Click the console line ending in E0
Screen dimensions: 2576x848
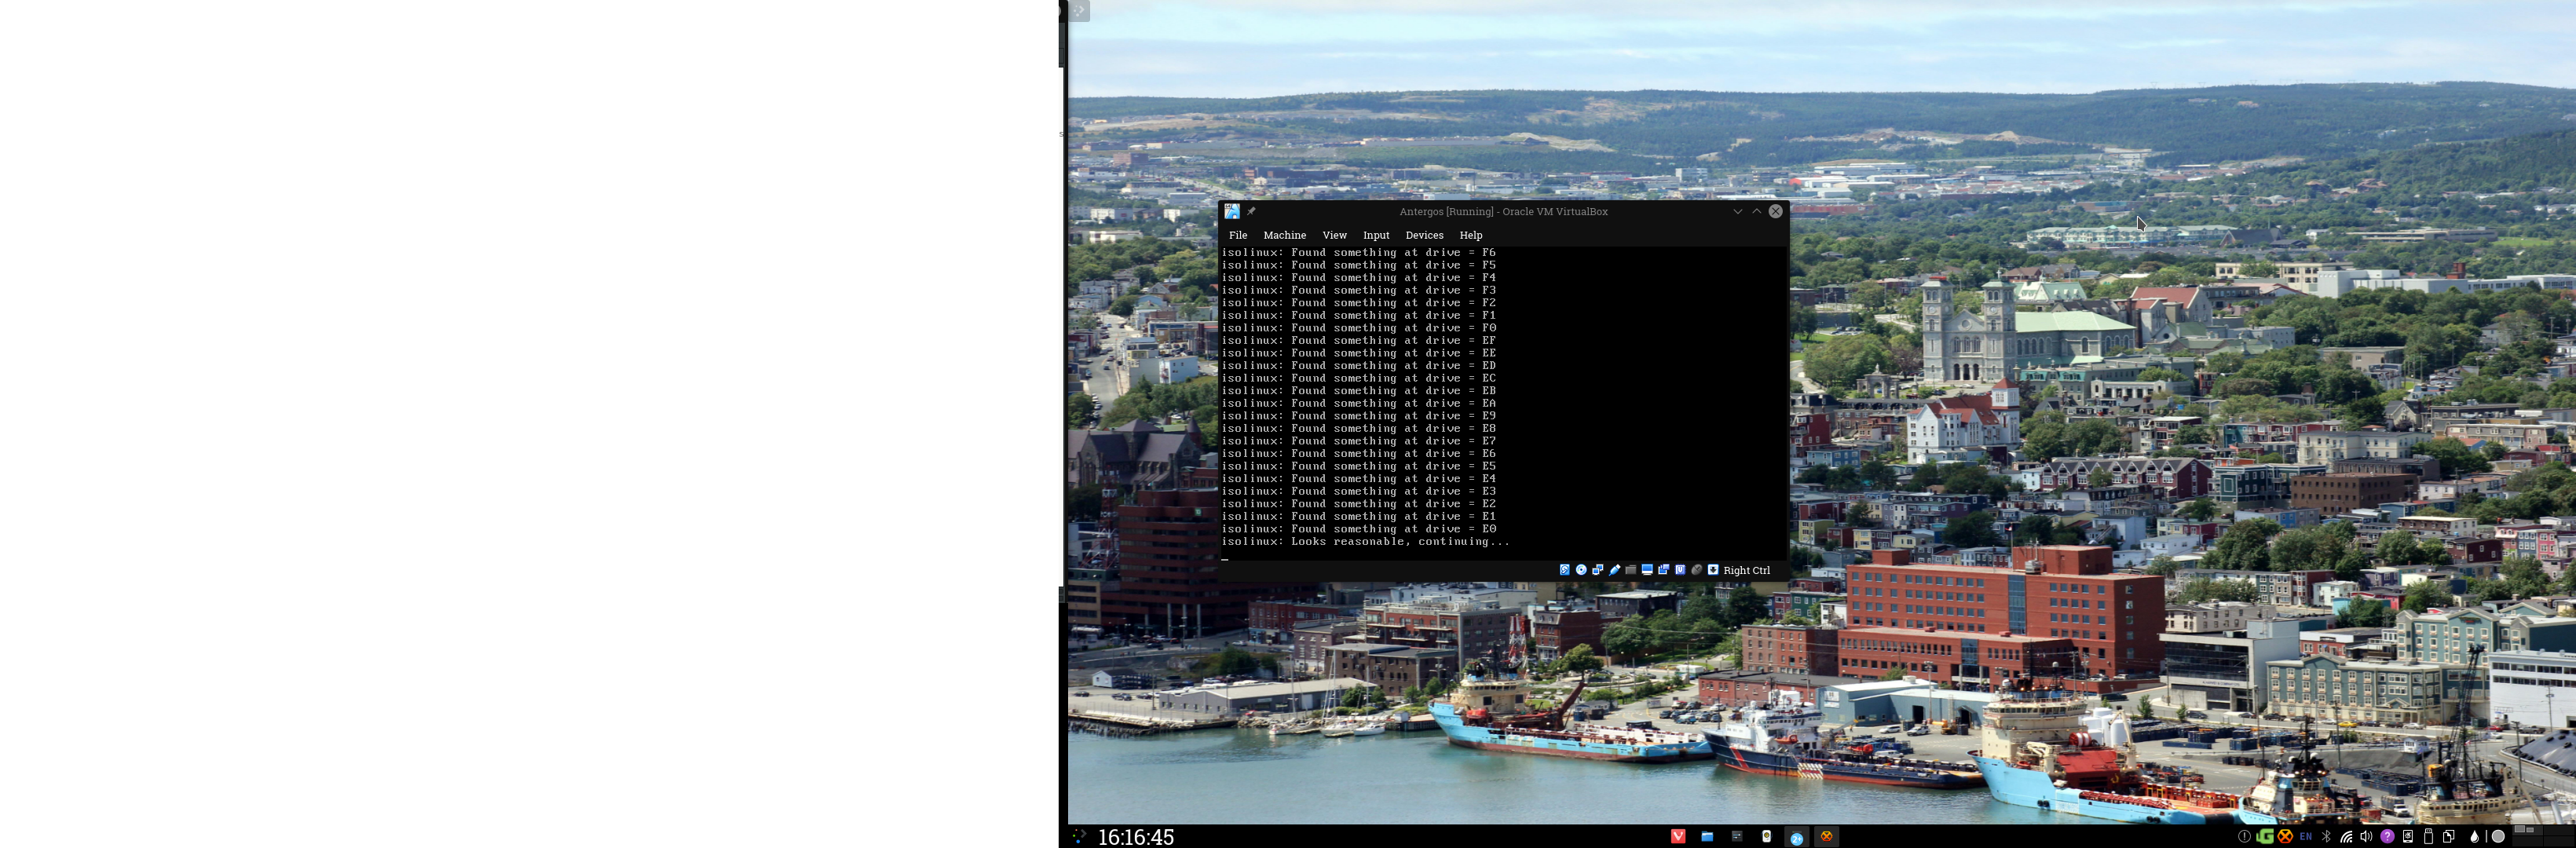1358,529
